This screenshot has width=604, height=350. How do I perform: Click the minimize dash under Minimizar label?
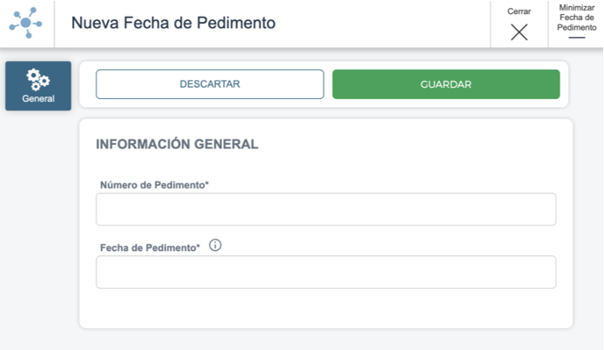[x=577, y=38]
